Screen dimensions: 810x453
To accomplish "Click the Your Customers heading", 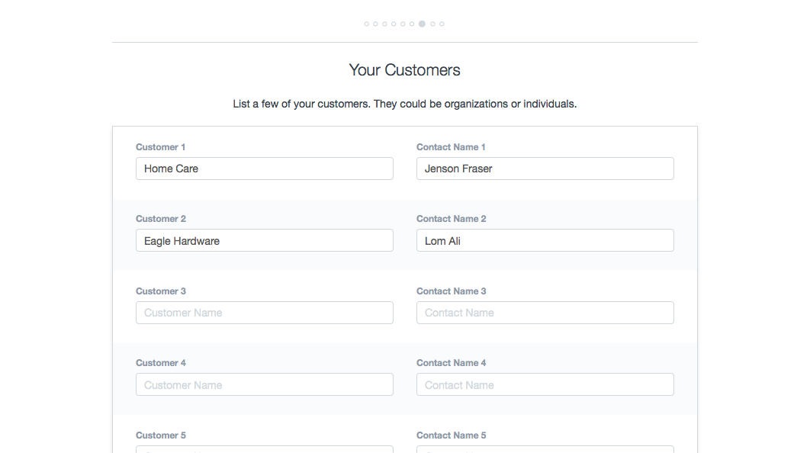I will pyautogui.click(x=404, y=70).
